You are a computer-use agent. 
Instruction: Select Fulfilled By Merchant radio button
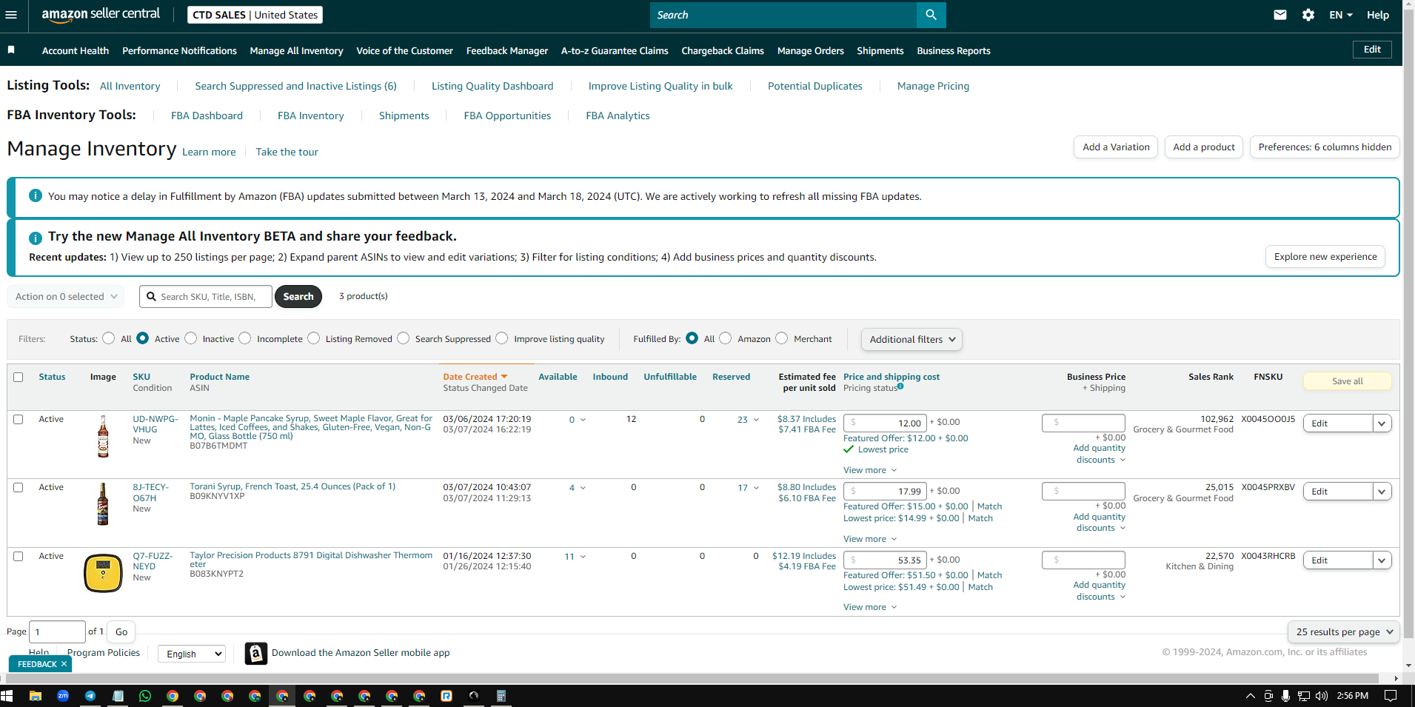tap(782, 338)
